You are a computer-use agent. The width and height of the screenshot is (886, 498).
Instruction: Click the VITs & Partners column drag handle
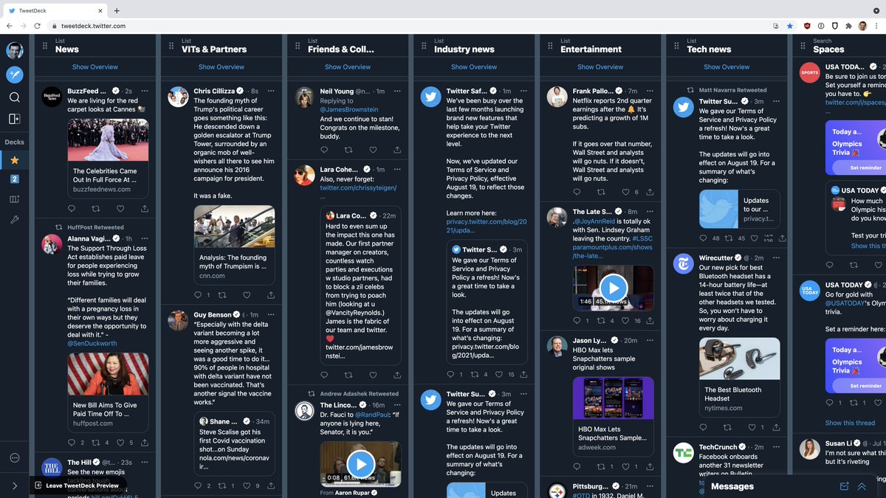pyautogui.click(x=171, y=46)
